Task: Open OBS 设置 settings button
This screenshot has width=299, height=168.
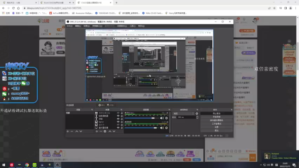Action: (x=216, y=127)
